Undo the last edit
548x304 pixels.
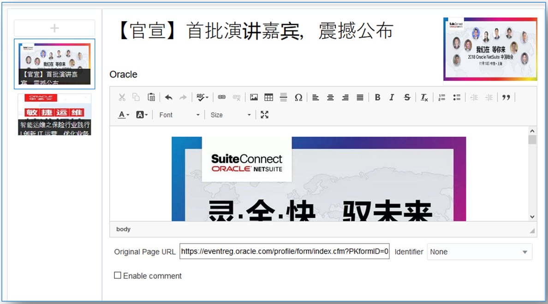click(168, 97)
